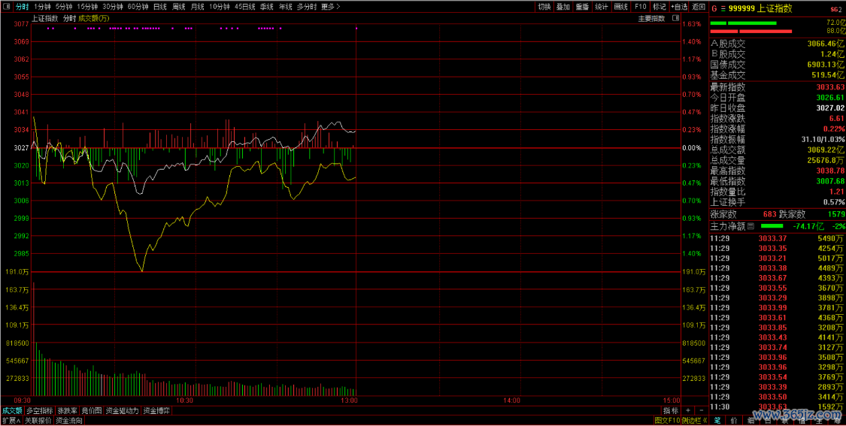Click the 返回 back button
The image size is (846, 426).
699,7
